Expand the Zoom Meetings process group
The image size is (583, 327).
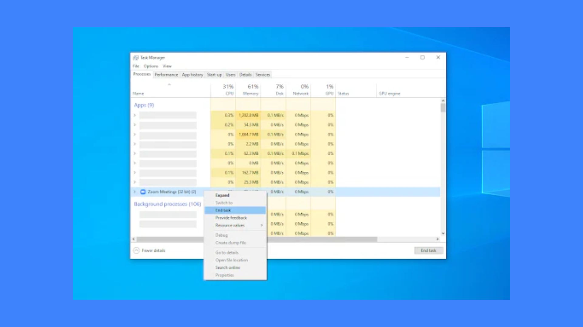(x=135, y=192)
